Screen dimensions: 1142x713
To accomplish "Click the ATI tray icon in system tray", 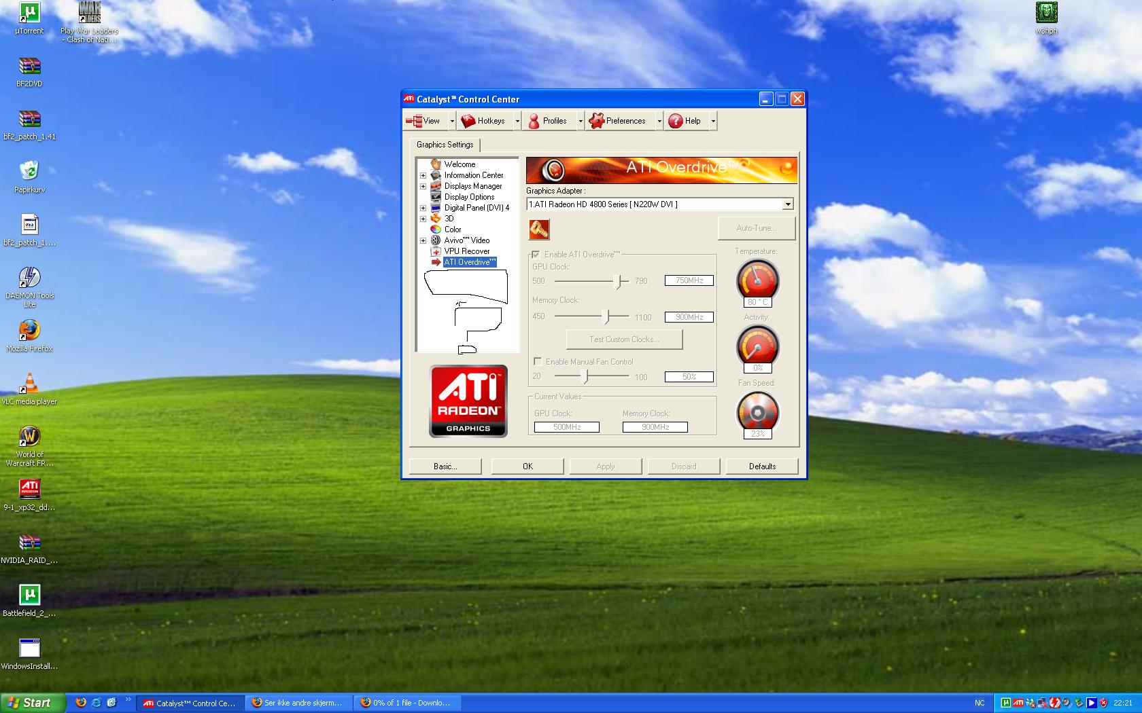I will [1018, 703].
